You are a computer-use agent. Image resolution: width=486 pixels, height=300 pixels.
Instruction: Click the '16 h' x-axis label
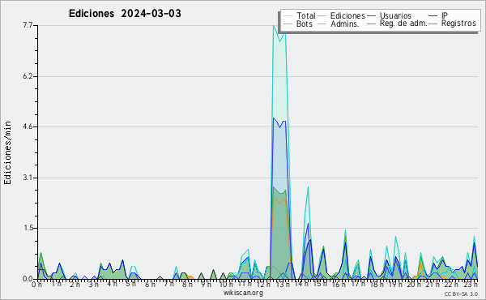(x=339, y=285)
